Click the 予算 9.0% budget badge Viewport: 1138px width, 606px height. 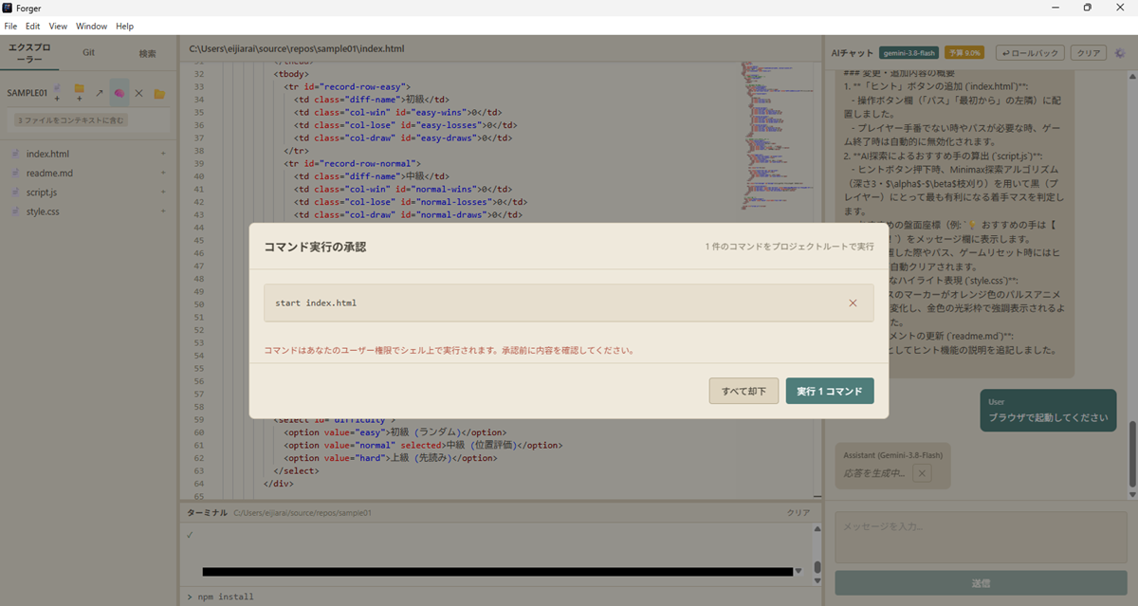(x=964, y=53)
